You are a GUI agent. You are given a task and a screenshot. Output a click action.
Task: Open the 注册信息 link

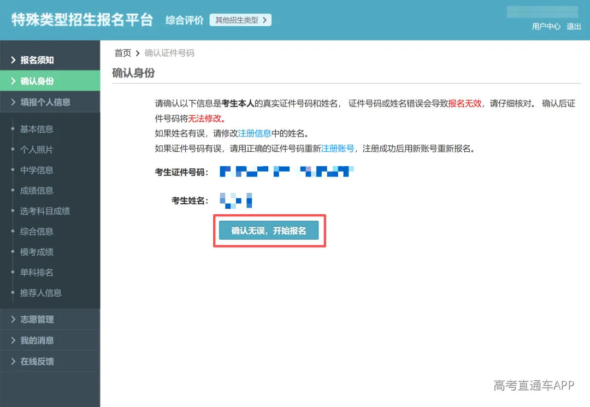coord(255,133)
